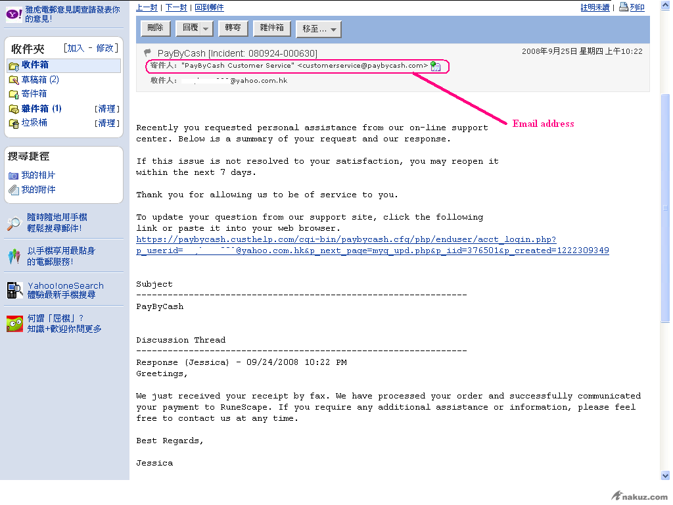Click the add-to-address-book icon after sender email
673x505 pixels.
(436, 66)
